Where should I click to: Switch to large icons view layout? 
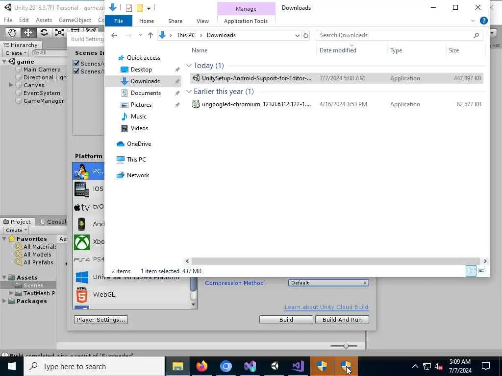[482, 271]
